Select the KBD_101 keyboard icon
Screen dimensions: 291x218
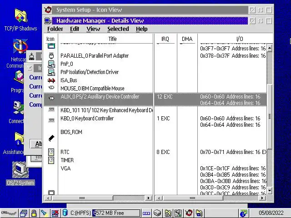click(51, 109)
